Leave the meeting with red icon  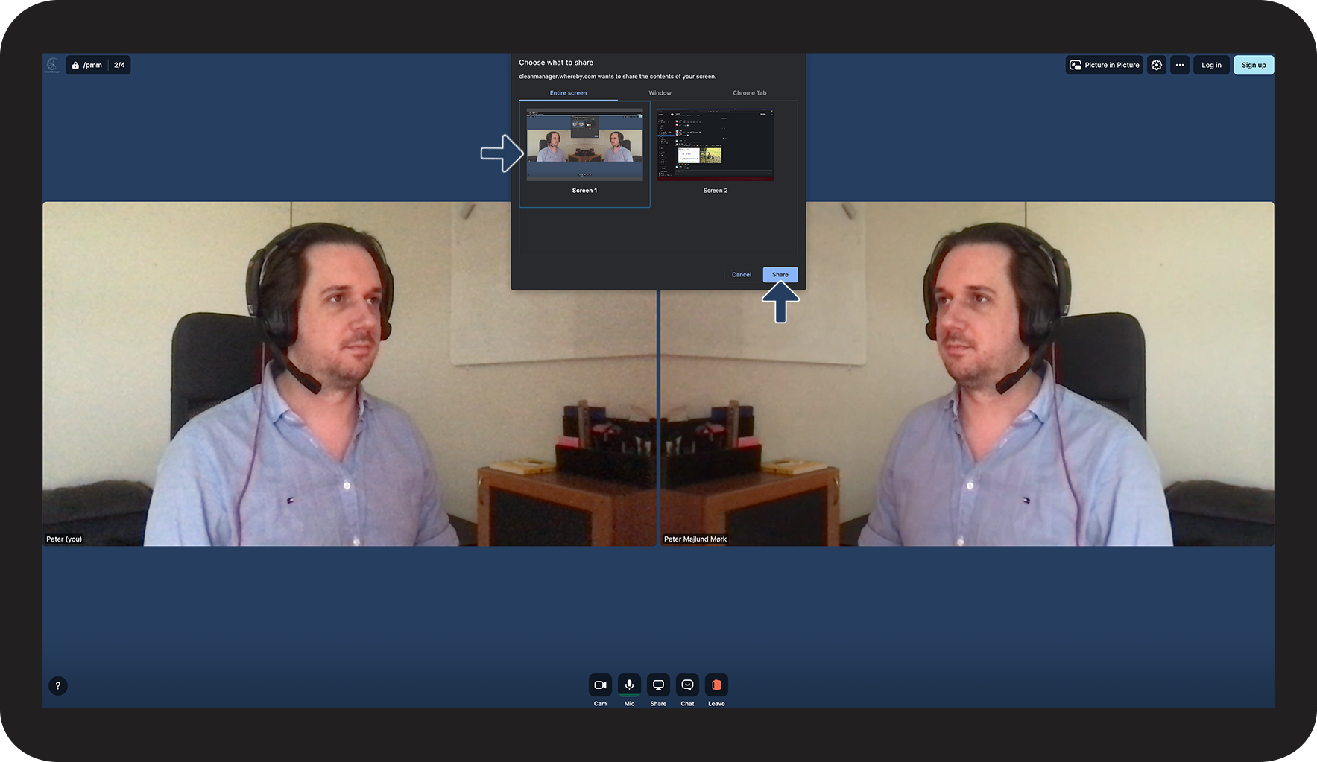(x=716, y=685)
